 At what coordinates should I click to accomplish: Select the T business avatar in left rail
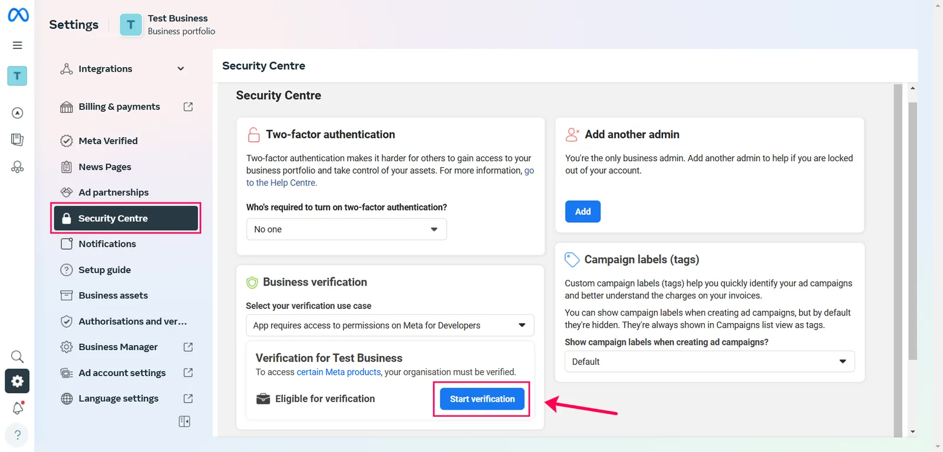point(17,76)
